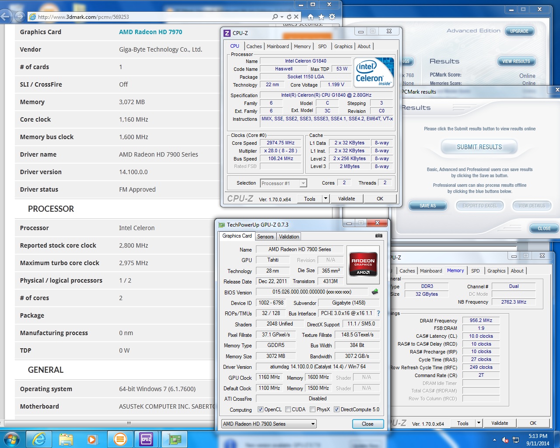Click the Intel Celeron logo in CPU-Z
The image size is (560, 448).
(x=374, y=72)
